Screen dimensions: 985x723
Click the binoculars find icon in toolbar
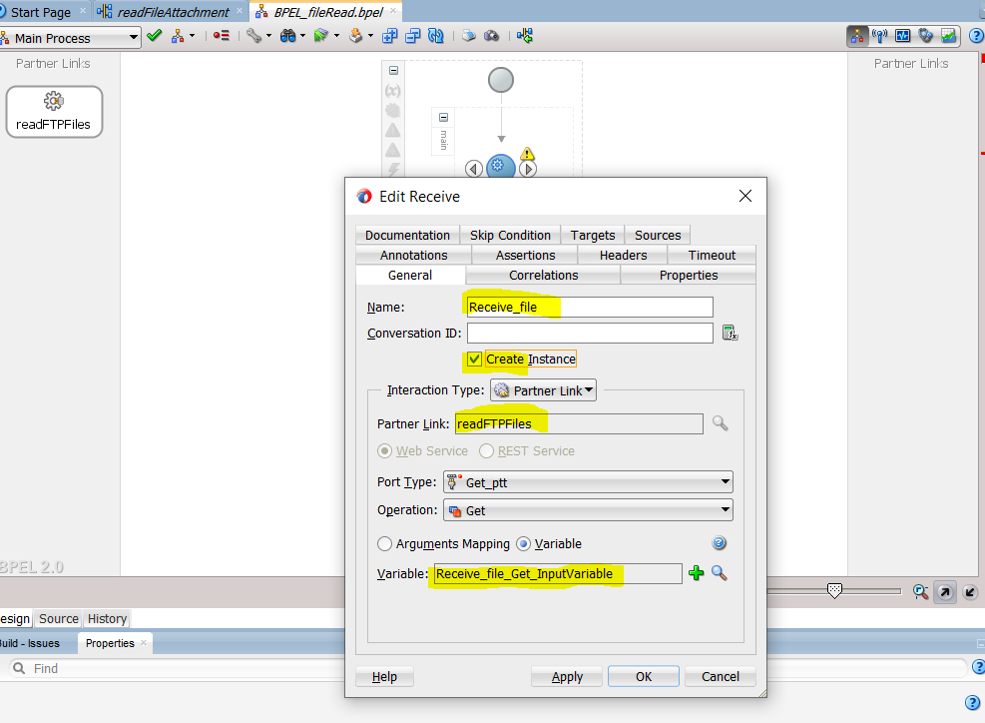(x=288, y=36)
